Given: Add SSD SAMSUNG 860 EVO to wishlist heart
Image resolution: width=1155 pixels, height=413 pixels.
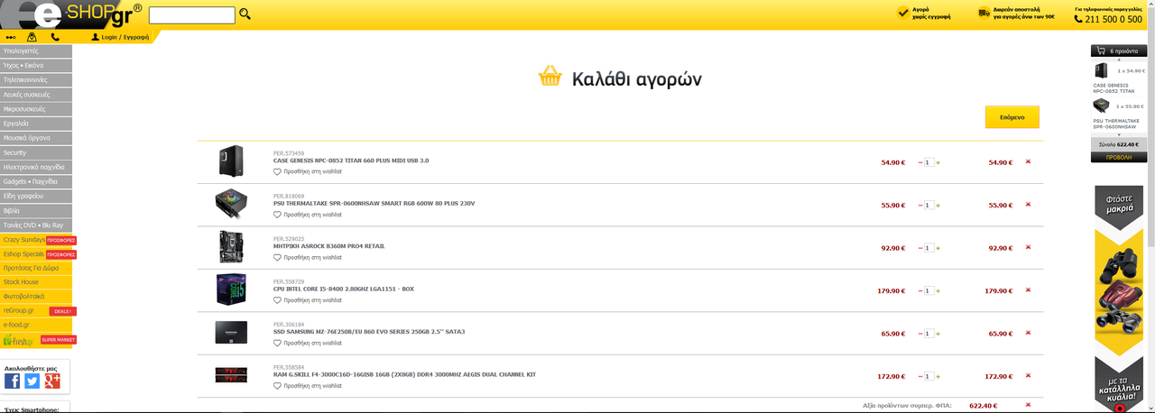Looking at the screenshot, I should point(278,344).
